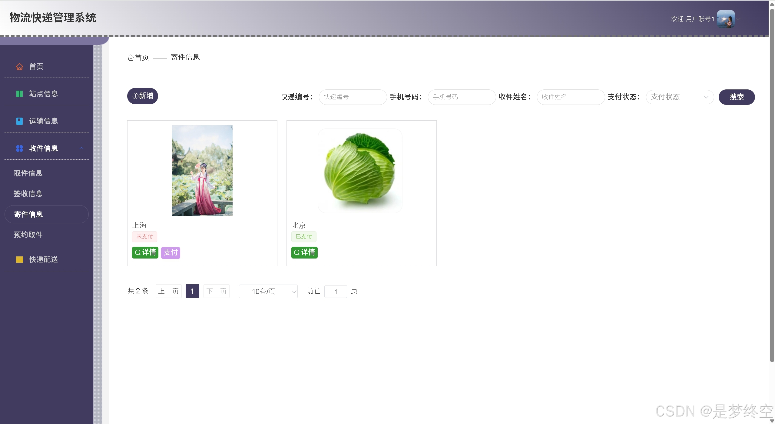Click the user avatar at top right
775x424 pixels.
pos(727,19)
